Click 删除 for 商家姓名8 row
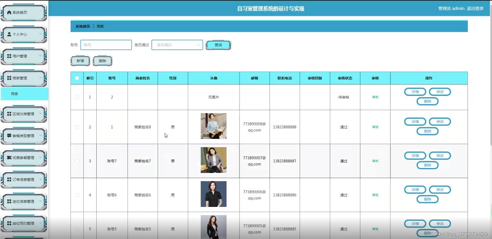The image size is (492, 239). pos(427,131)
